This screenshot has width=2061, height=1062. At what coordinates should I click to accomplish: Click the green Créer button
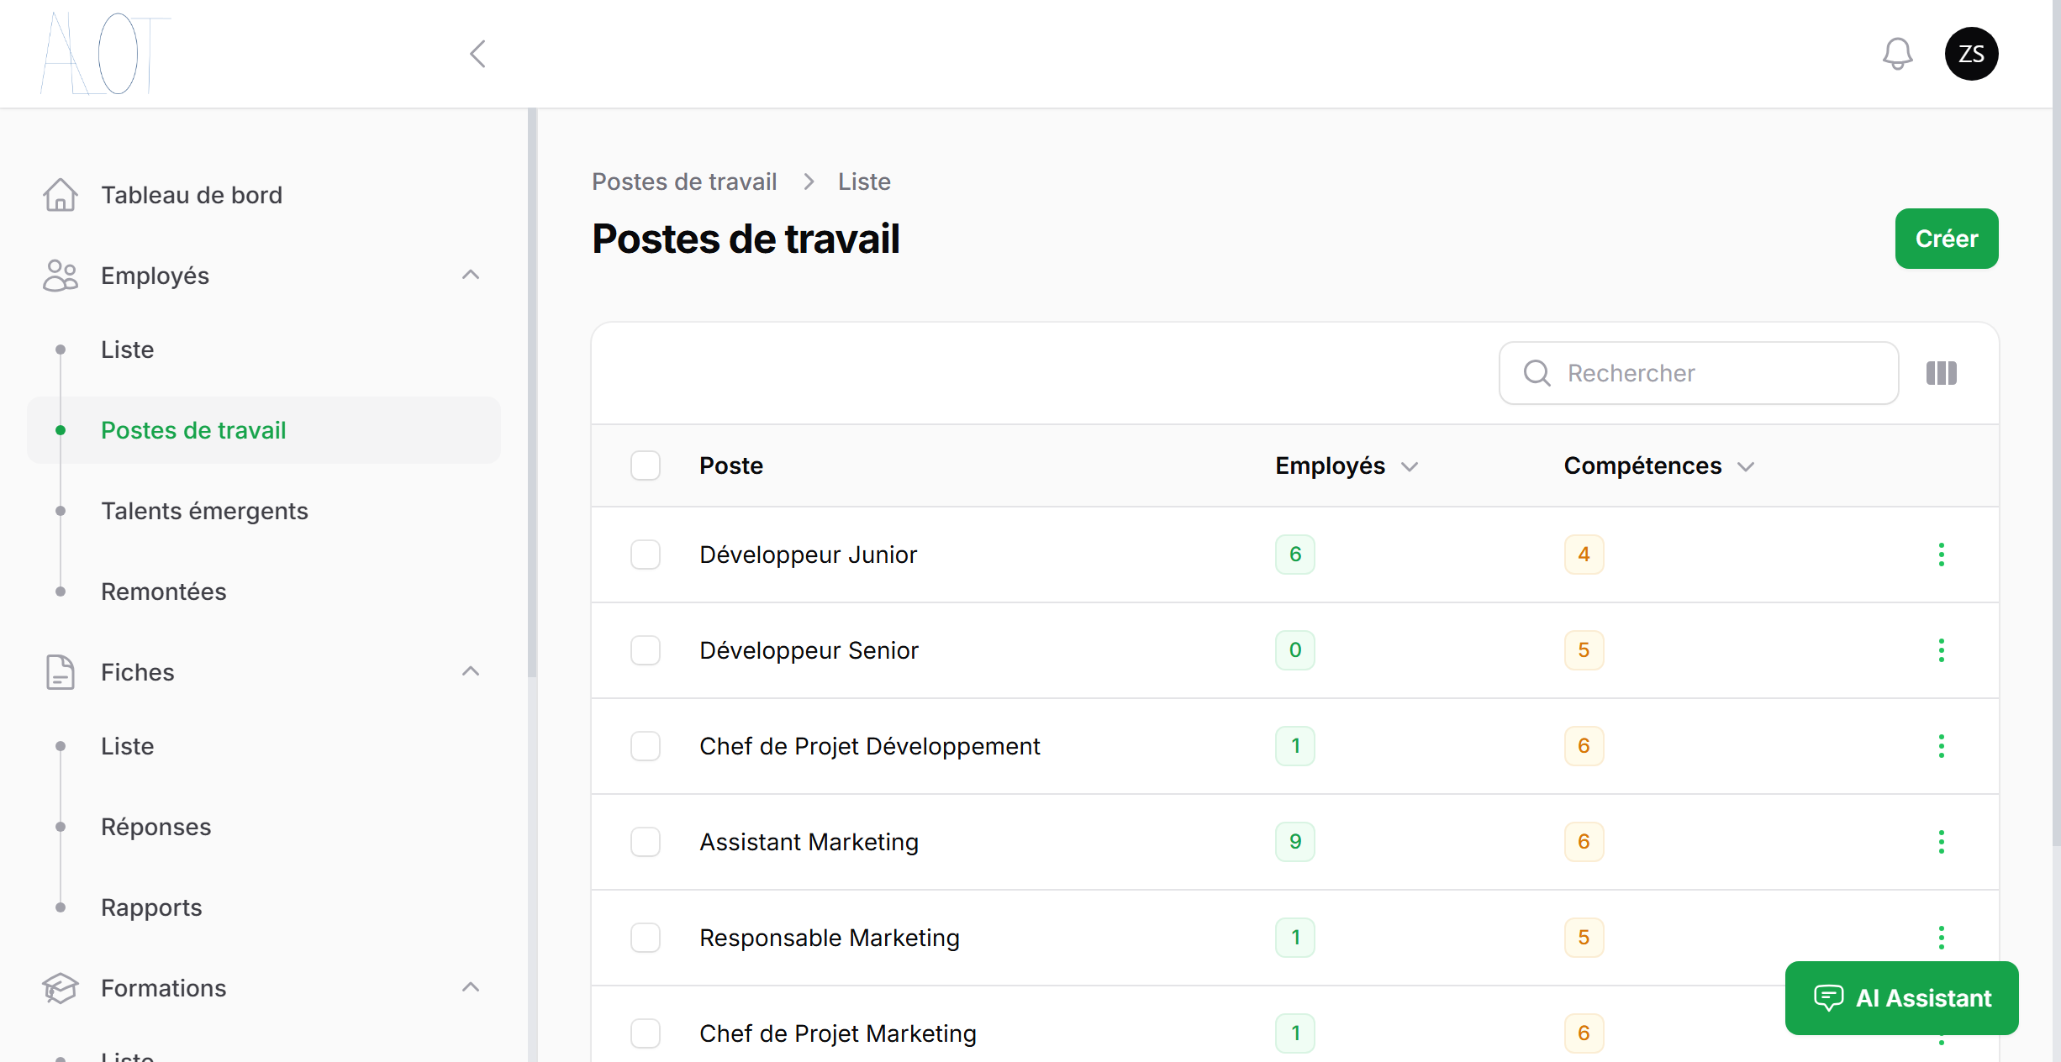[1947, 239]
